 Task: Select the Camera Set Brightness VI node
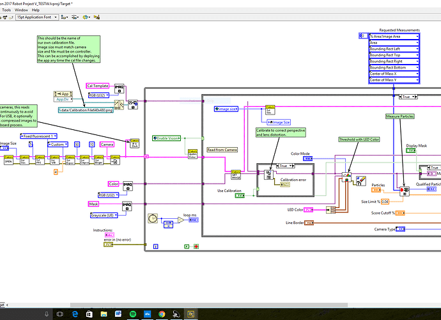(98, 160)
